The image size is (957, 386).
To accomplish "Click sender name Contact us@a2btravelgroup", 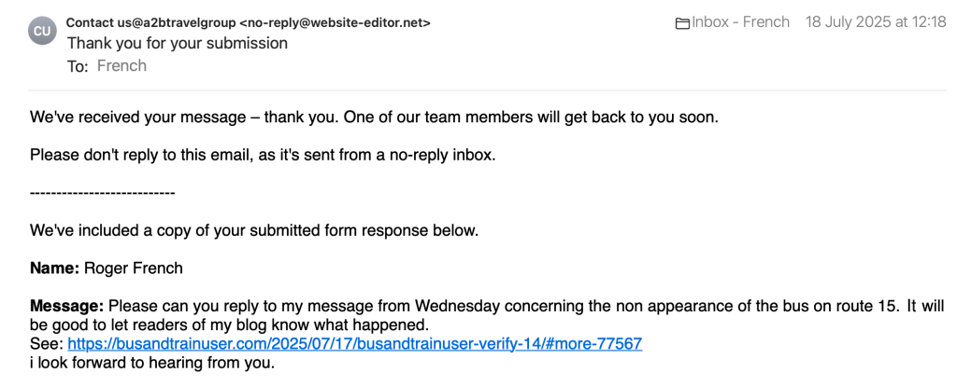I will point(150,22).
